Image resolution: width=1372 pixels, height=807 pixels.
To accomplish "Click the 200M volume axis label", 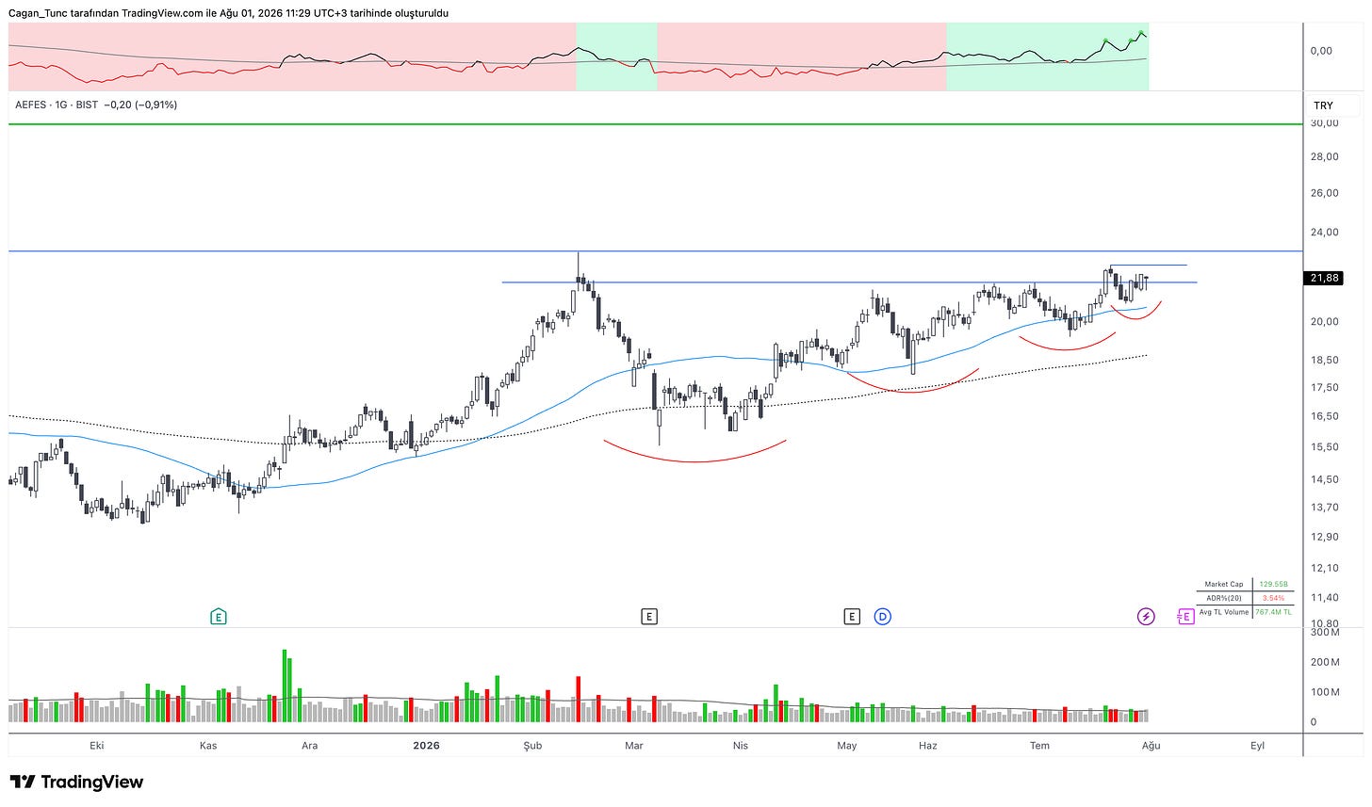I will pos(1325,662).
